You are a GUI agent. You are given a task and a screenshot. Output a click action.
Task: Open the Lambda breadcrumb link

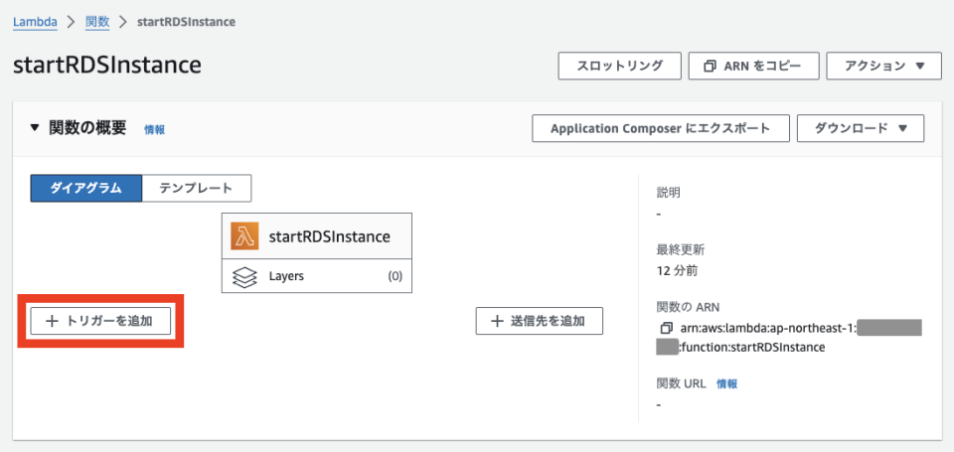pyautogui.click(x=34, y=21)
